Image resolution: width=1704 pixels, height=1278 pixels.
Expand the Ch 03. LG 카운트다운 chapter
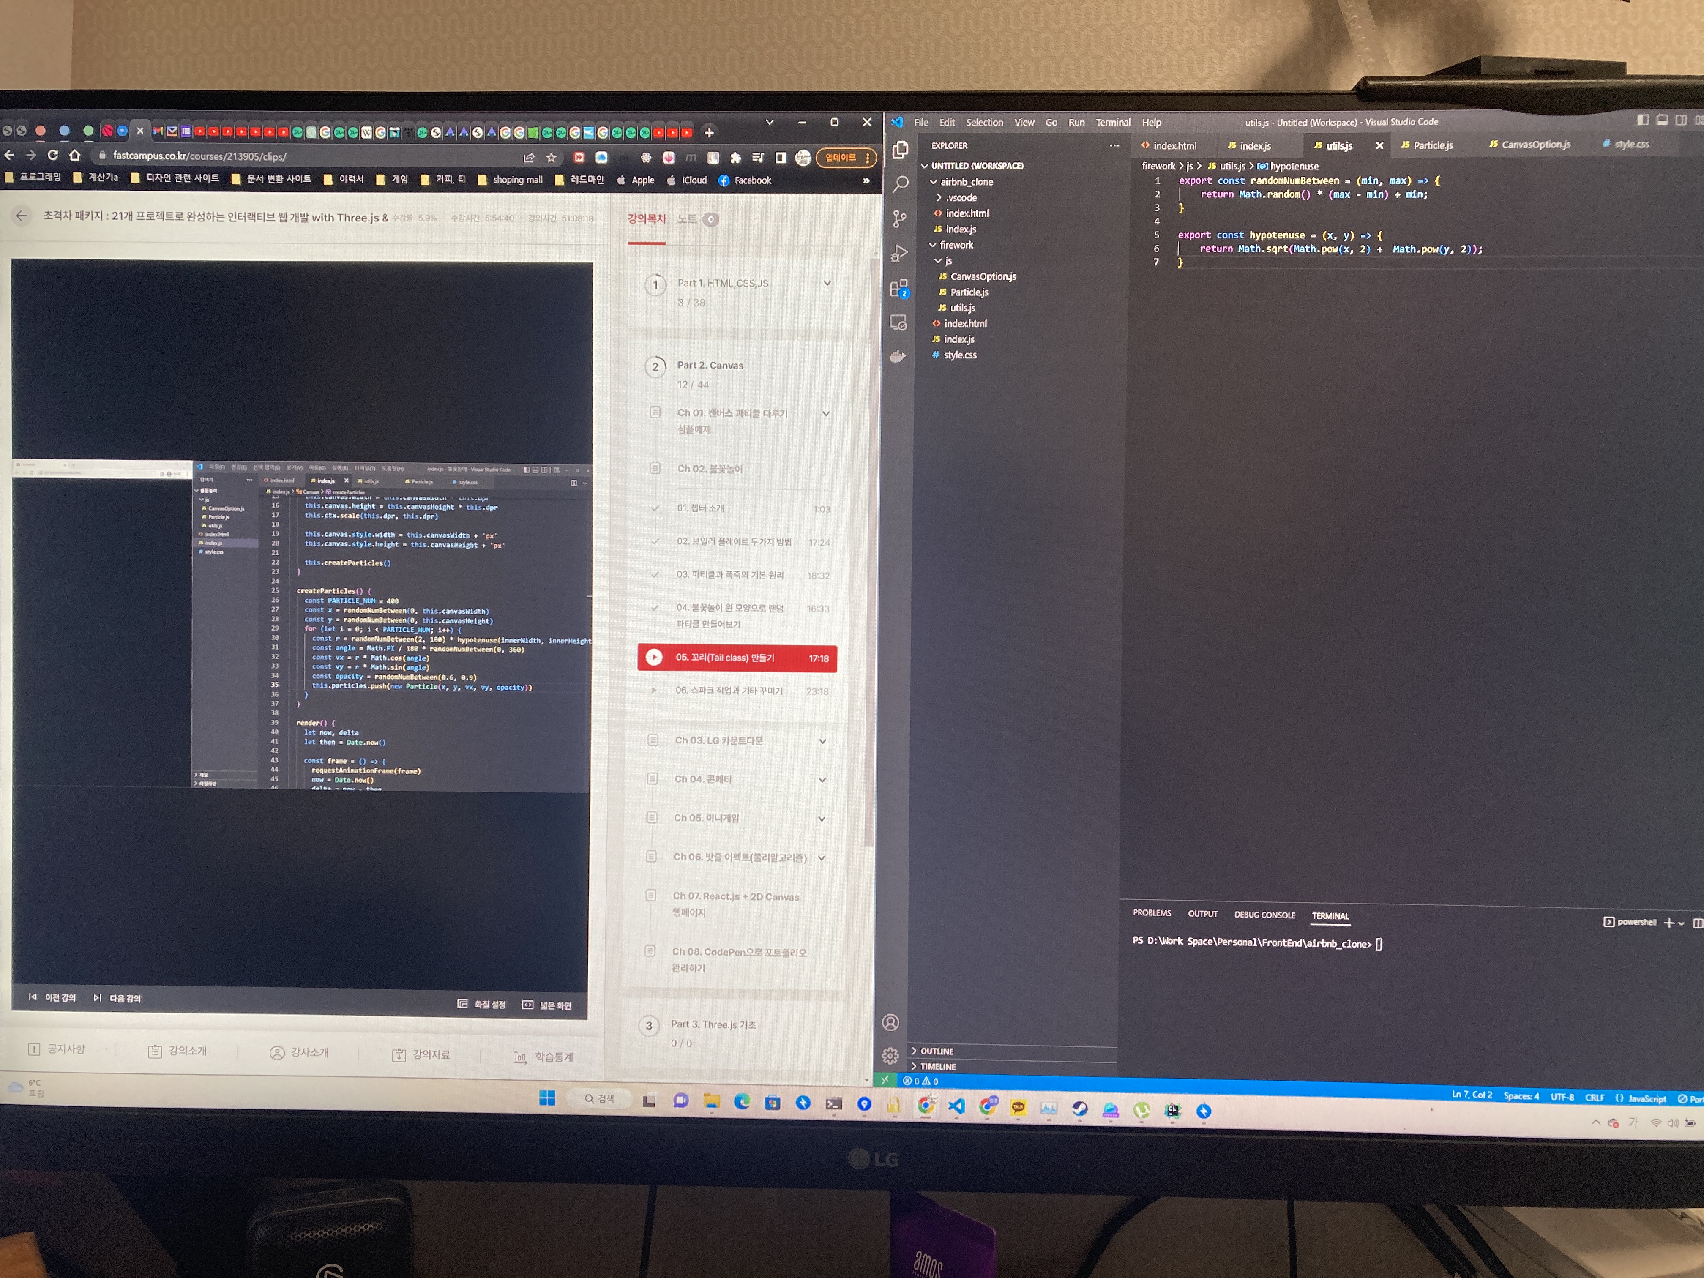click(823, 741)
